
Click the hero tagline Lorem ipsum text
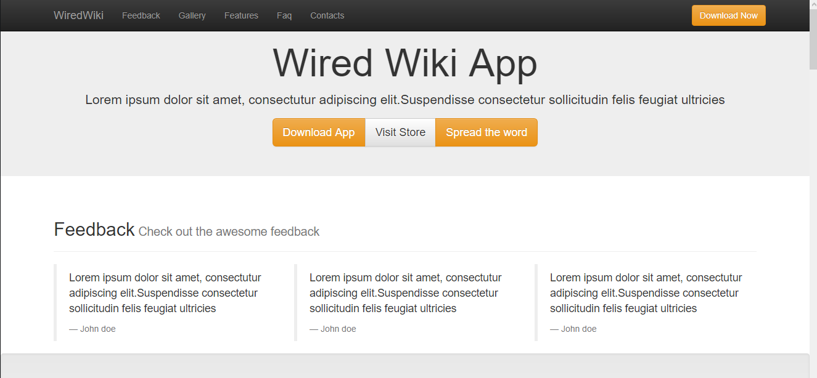point(405,100)
